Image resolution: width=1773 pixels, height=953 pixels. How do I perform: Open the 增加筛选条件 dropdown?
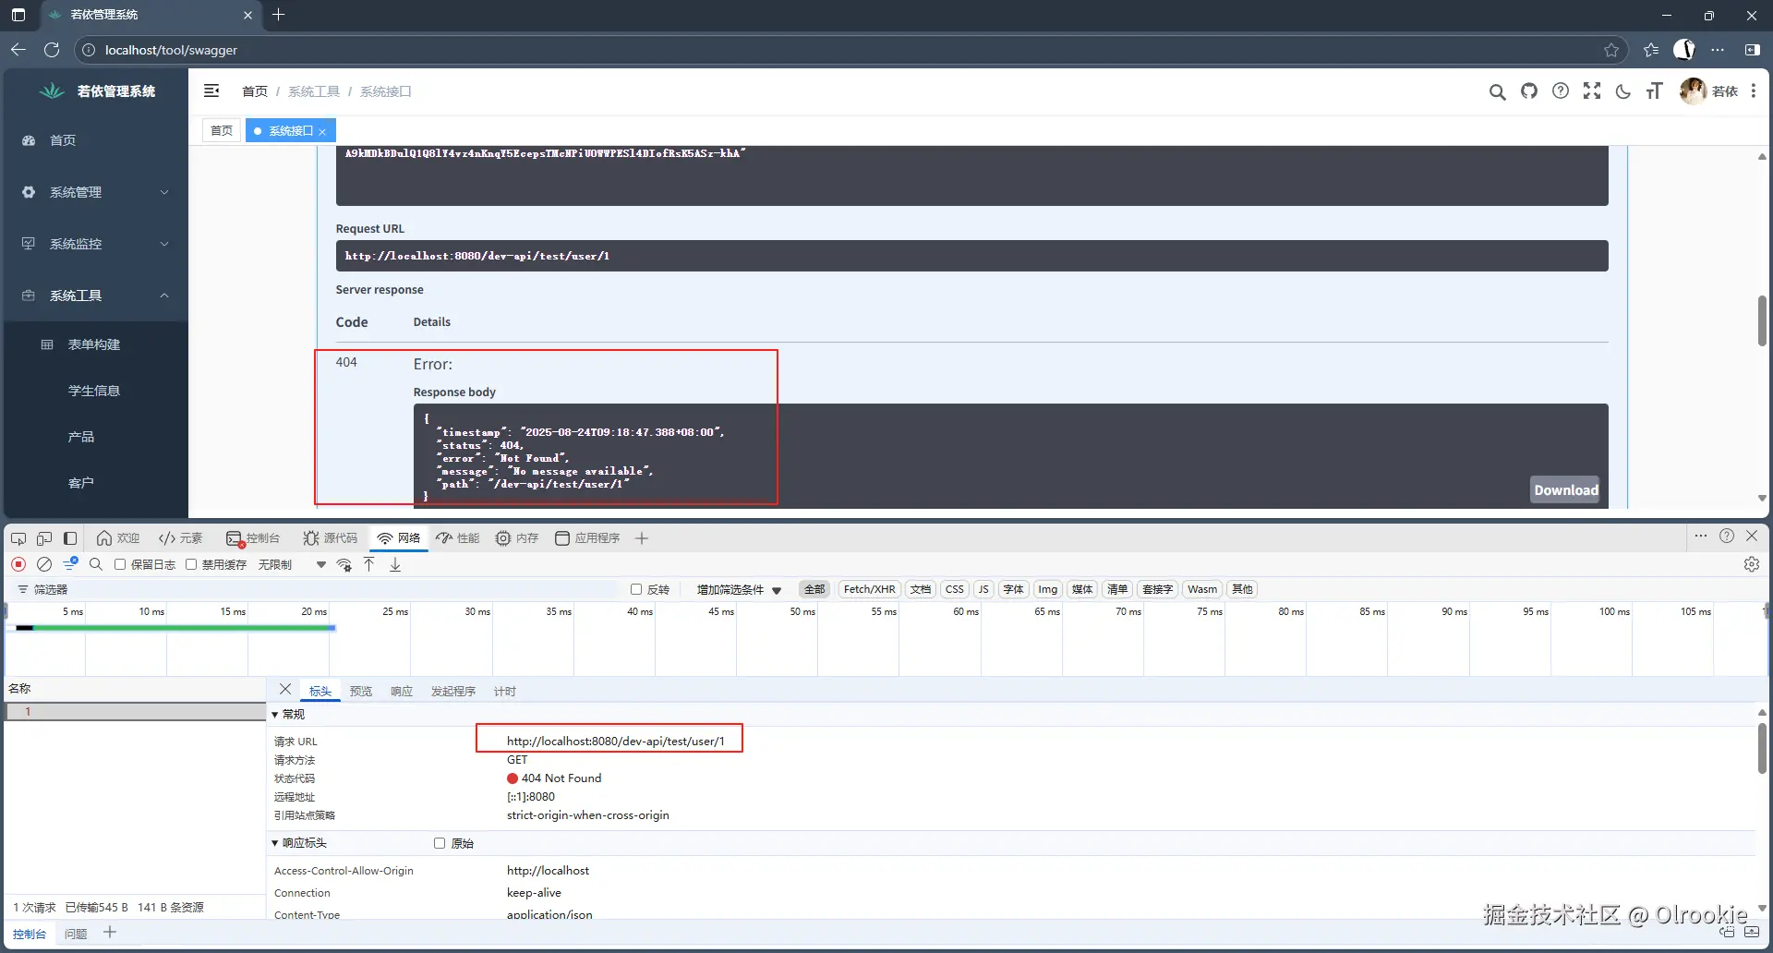[739, 589]
